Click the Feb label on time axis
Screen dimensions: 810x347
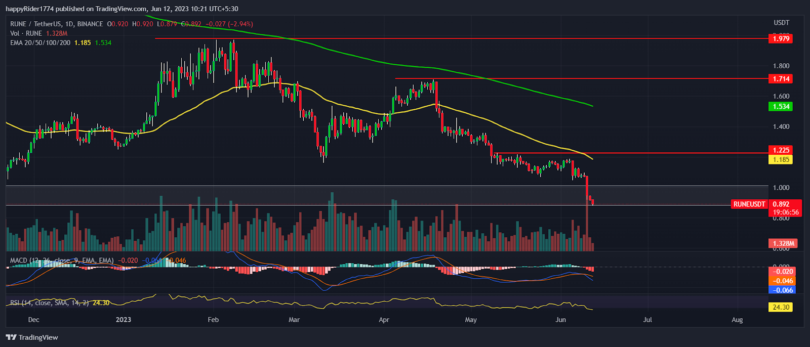[213, 320]
